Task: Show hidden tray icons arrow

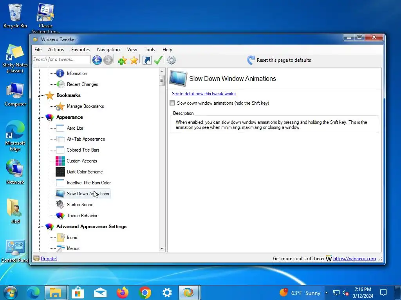Action: (326, 293)
